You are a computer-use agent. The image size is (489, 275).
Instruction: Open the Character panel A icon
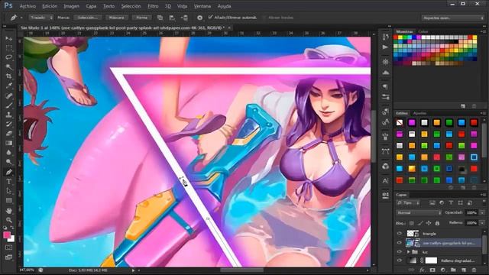click(385, 181)
